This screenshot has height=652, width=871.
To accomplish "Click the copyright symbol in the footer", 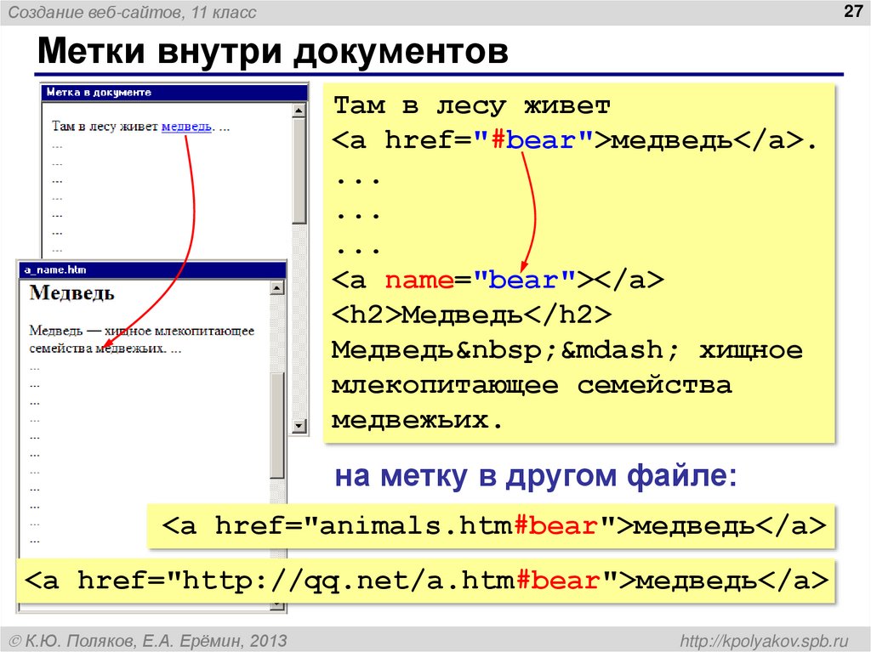I will tap(14, 638).
